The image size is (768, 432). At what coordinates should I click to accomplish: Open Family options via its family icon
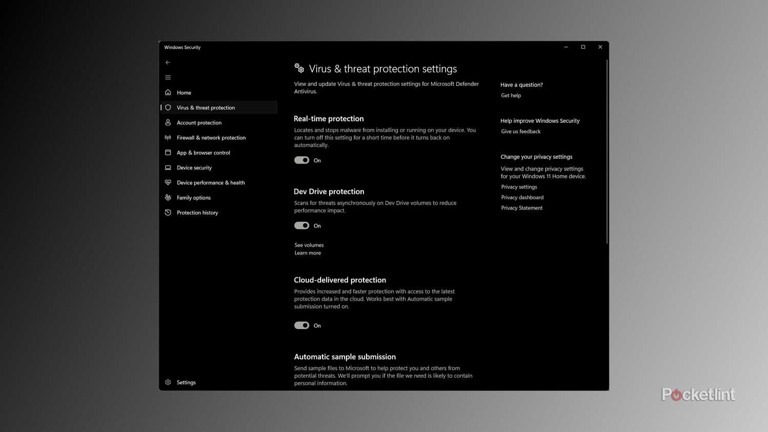point(168,197)
